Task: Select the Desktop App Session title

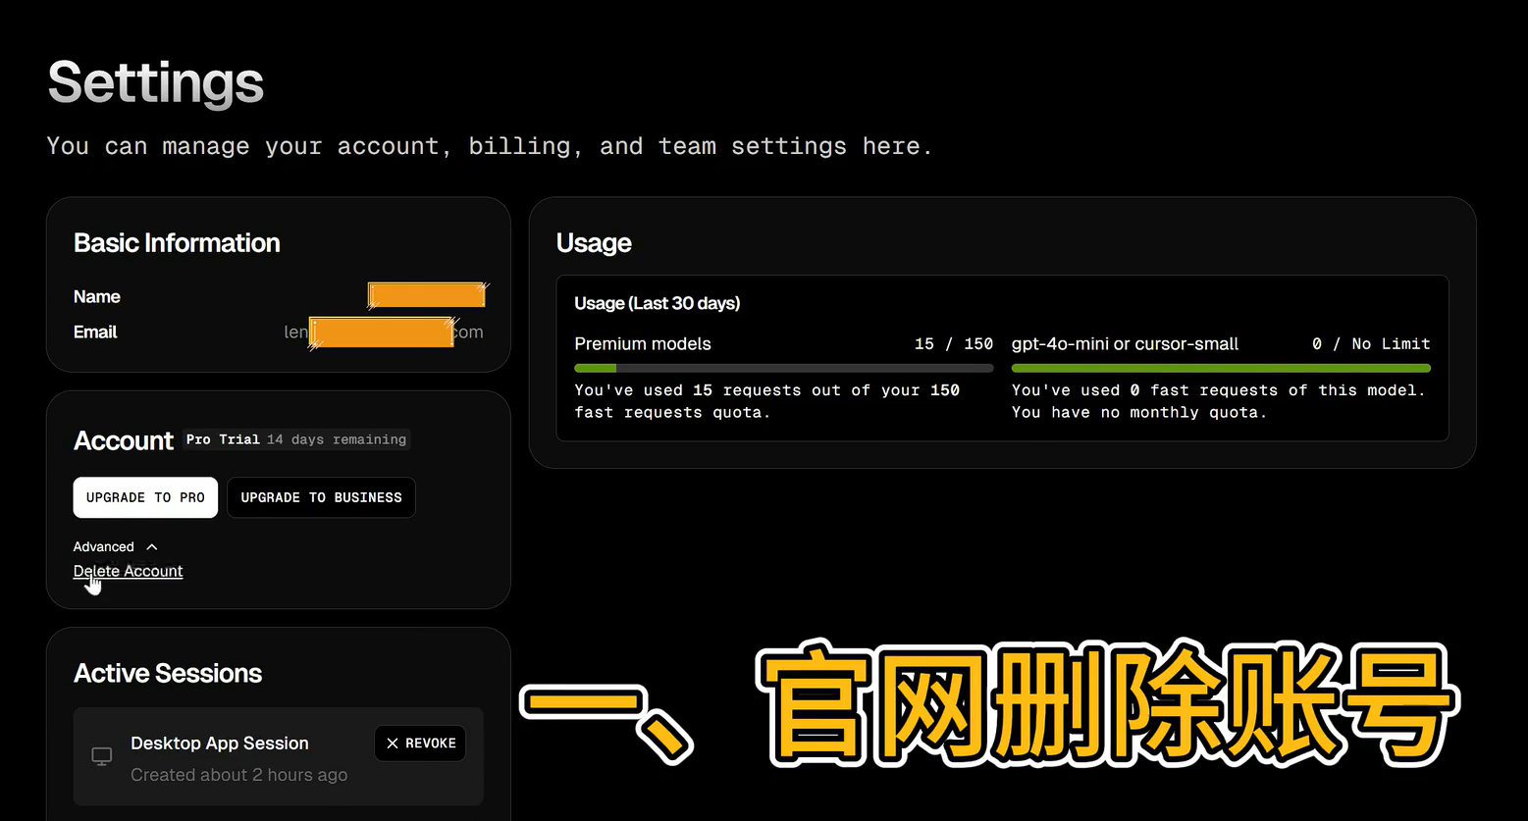Action: [x=220, y=744]
